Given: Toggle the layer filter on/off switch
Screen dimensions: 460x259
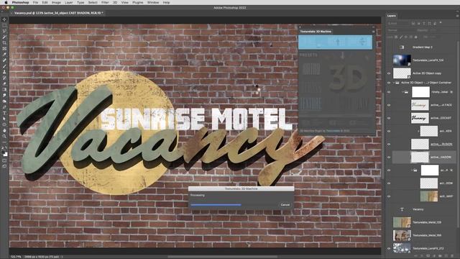Looking at the screenshot, I should click(x=441, y=22).
